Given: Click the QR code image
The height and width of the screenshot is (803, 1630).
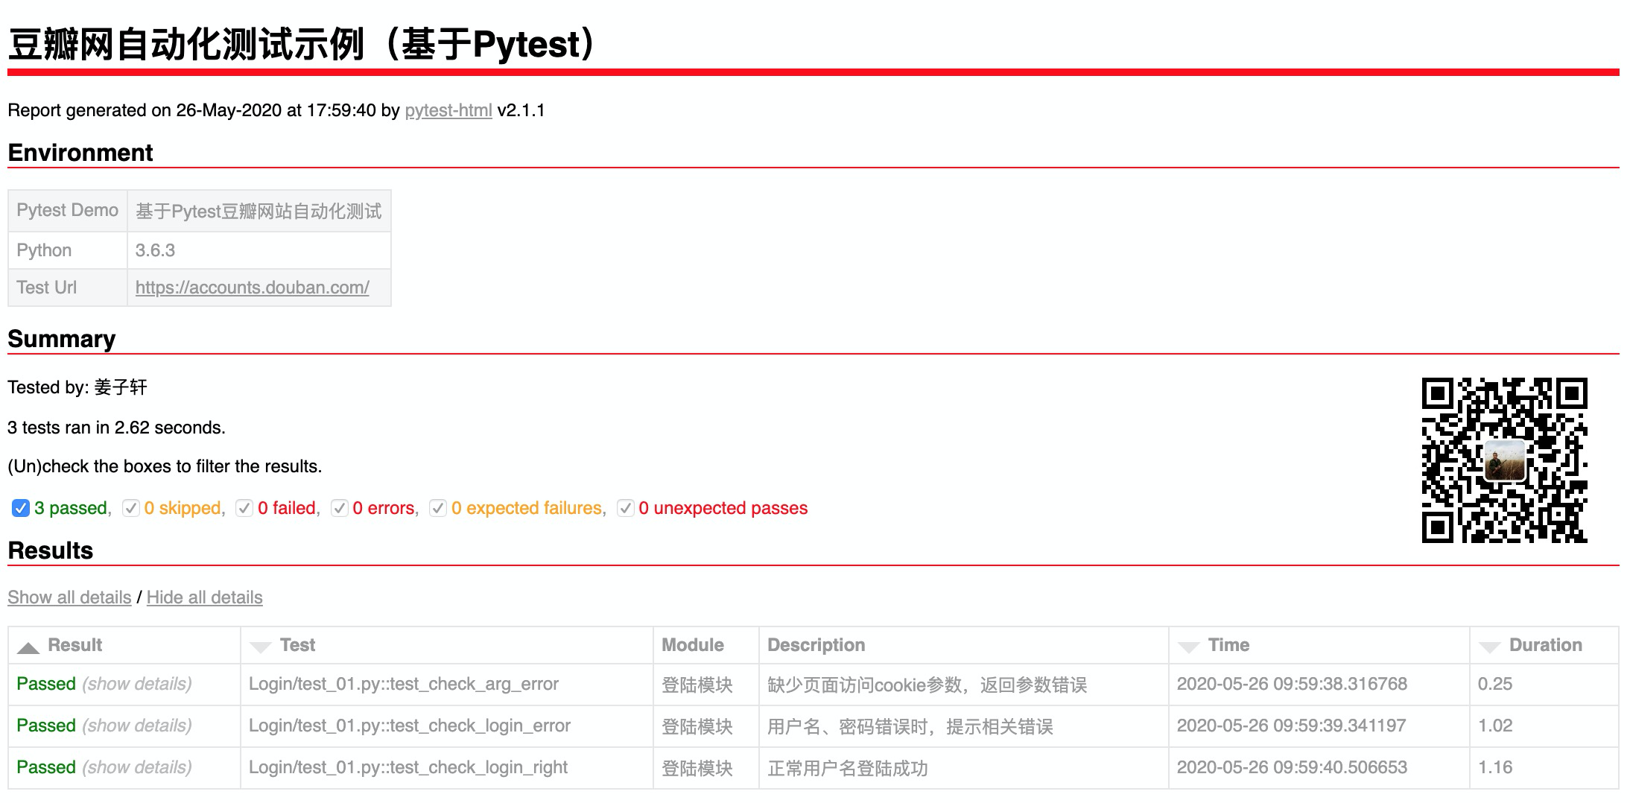Looking at the screenshot, I should click(x=1504, y=460).
